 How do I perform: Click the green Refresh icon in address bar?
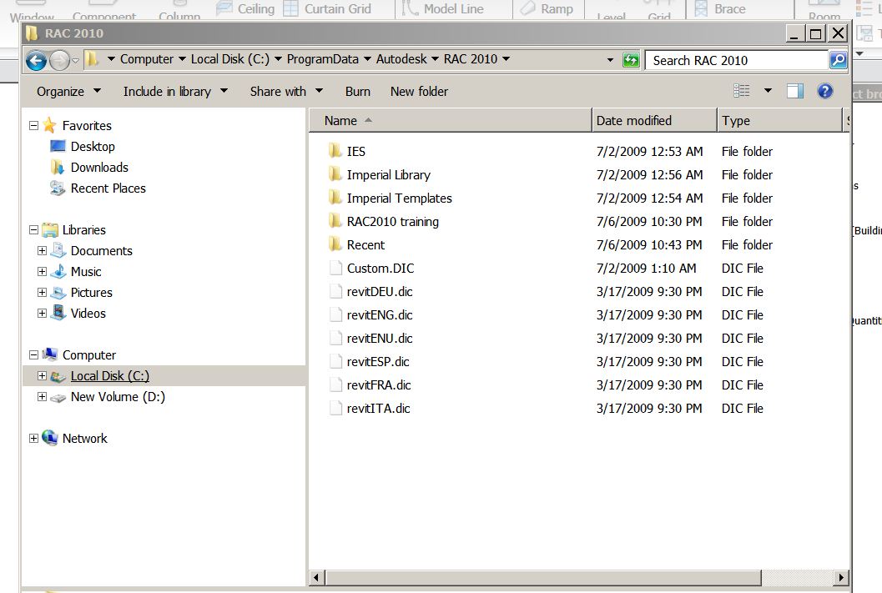coord(631,59)
